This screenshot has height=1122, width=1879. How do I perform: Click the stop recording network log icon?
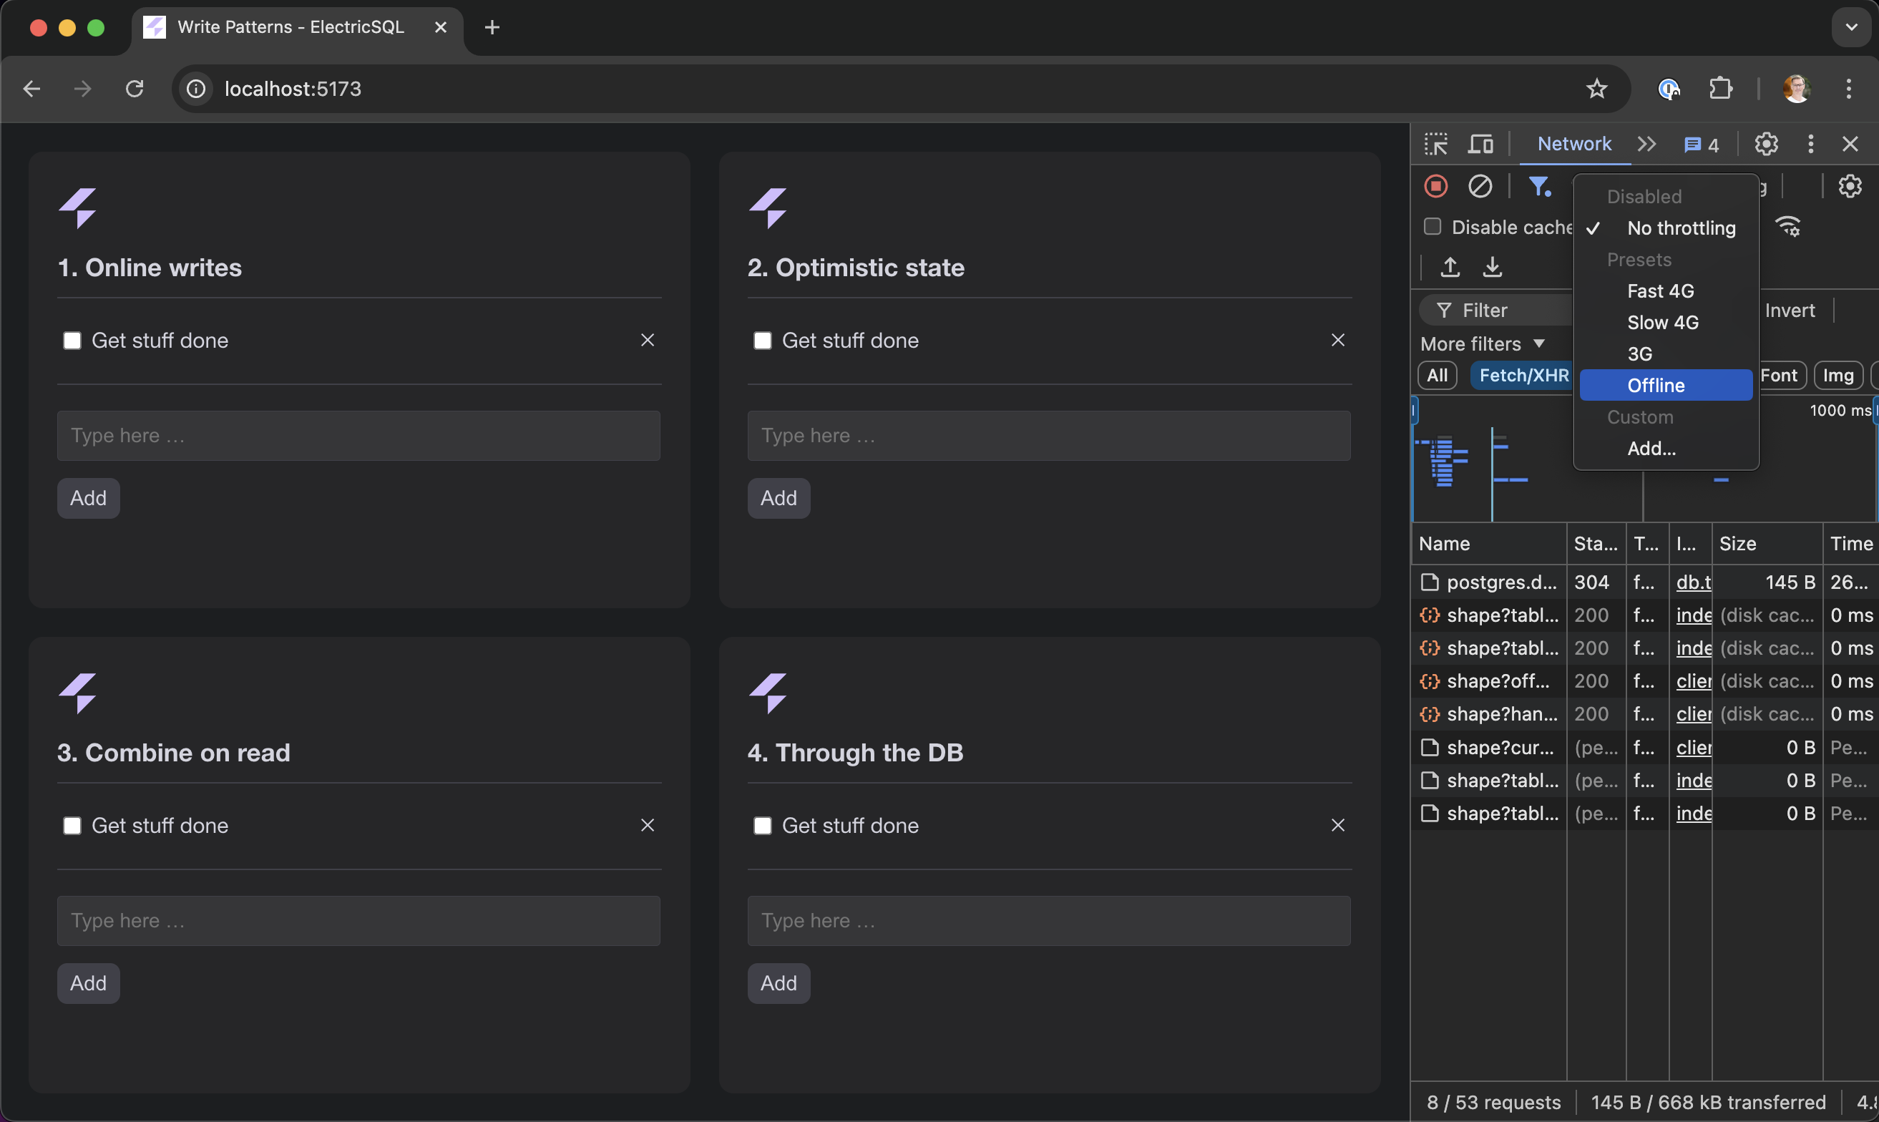point(1435,186)
